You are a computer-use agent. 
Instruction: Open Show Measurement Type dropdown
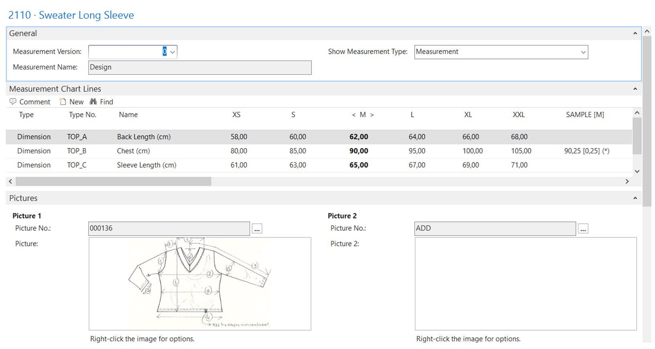tap(583, 52)
